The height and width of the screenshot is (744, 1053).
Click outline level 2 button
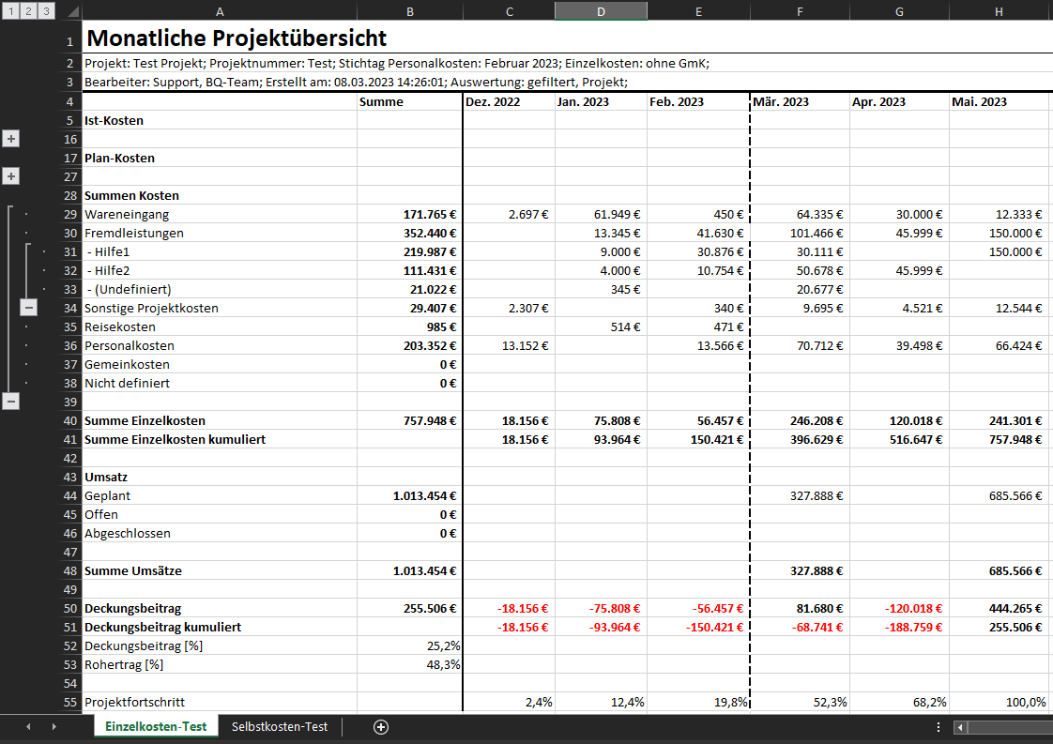coord(27,11)
